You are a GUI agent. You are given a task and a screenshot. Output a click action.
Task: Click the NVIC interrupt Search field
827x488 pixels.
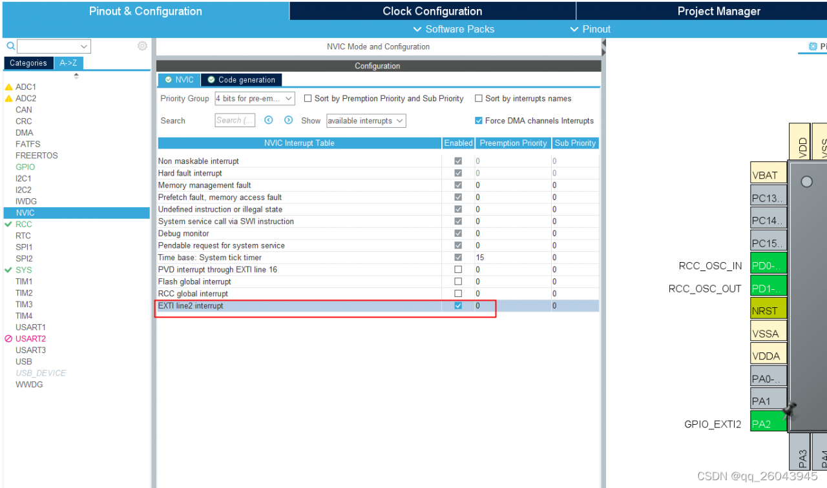(x=235, y=121)
